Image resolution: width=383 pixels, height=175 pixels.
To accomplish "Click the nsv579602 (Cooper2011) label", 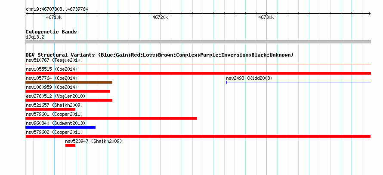I will 54,132.
